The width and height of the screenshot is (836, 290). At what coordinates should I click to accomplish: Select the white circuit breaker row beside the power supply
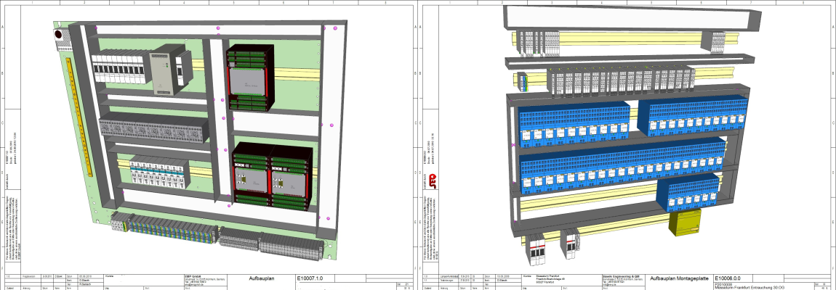(x=121, y=67)
